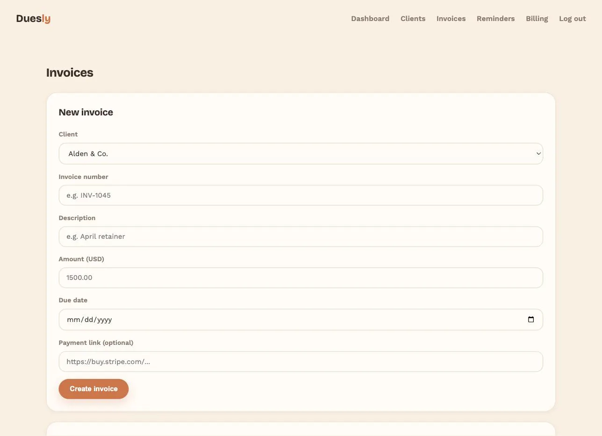Image resolution: width=602 pixels, height=436 pixels.
Task: Click into the Description field
Action: coord(301,236)
